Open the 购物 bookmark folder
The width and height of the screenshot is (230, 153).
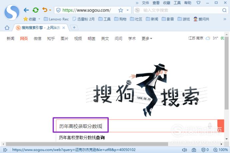coord(120,19)
